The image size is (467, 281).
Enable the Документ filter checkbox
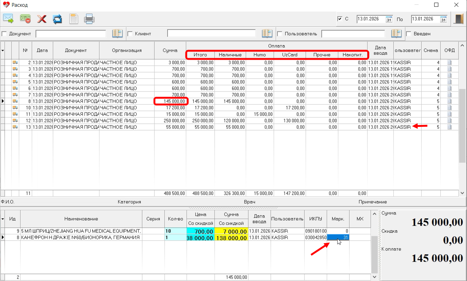[x=4, y=34]
